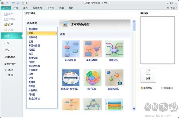Select 网站图 template type
The height and width of the screenshot is (118, 179).
click(x=32, y=94)
